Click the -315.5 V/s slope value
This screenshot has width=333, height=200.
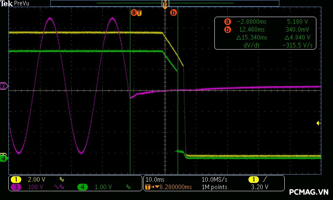pos(297,45)
